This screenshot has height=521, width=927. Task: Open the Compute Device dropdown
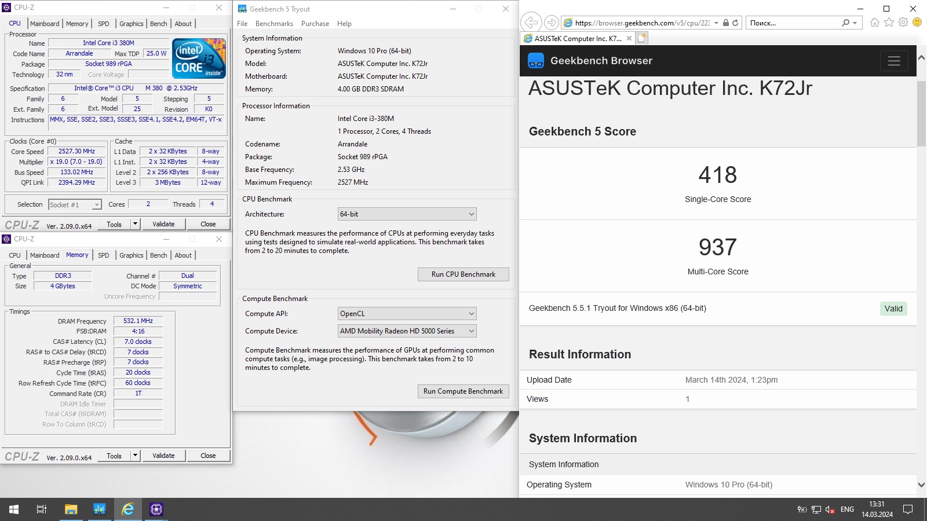(x=407, y=331)
